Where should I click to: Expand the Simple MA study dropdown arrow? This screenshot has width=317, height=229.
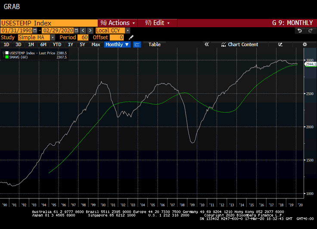(x=53, y=38)
